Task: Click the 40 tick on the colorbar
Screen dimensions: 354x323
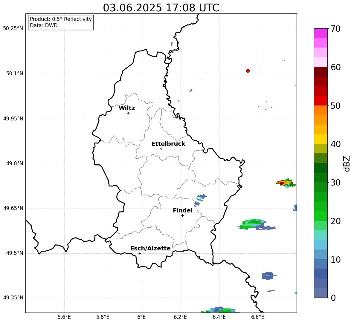Action: tap(335, 144)
